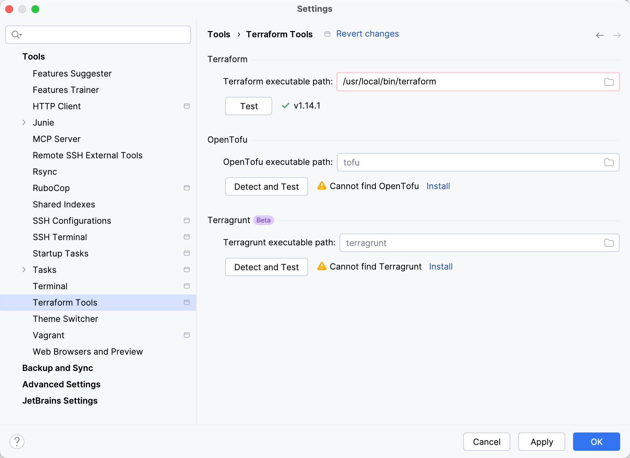Browse for Terraform executable with folder icon
This screenshot has height=458, width=630.
(609, 82)
